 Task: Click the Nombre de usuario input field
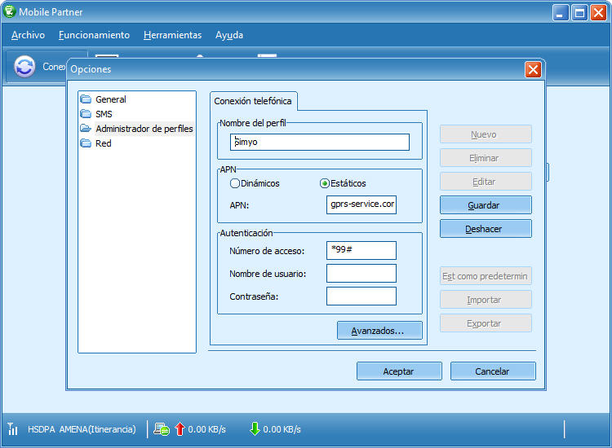point(361,274)
